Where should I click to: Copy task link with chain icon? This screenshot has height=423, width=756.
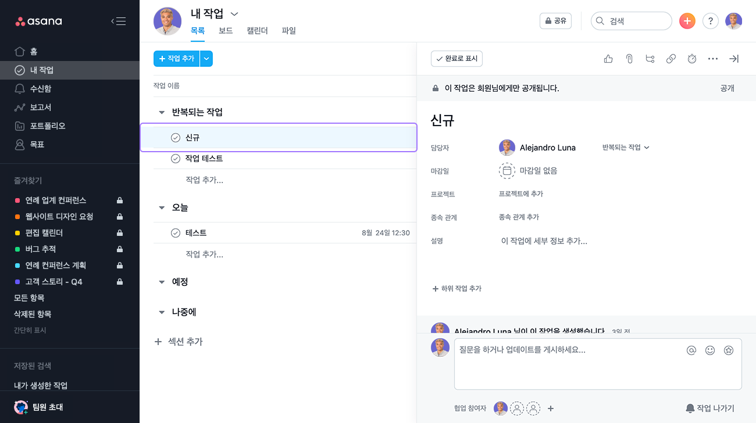point(671,59)
